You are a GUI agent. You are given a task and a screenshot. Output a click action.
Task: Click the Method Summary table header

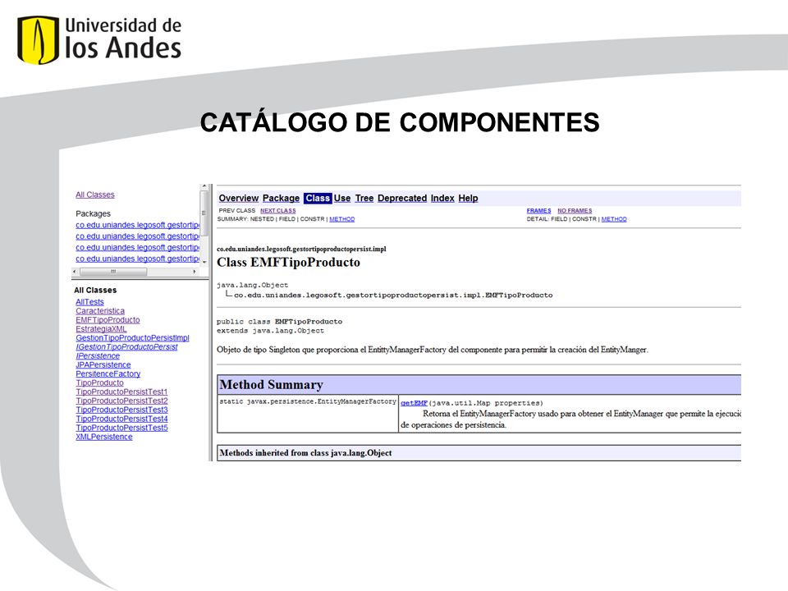pos(479,385)
